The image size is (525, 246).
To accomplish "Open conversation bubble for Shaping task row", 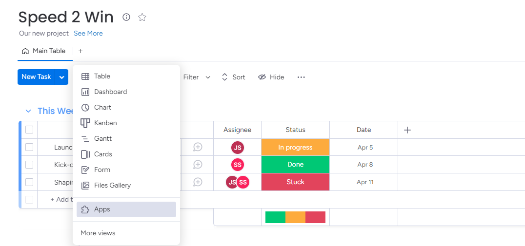I will (x=198, y=182).
